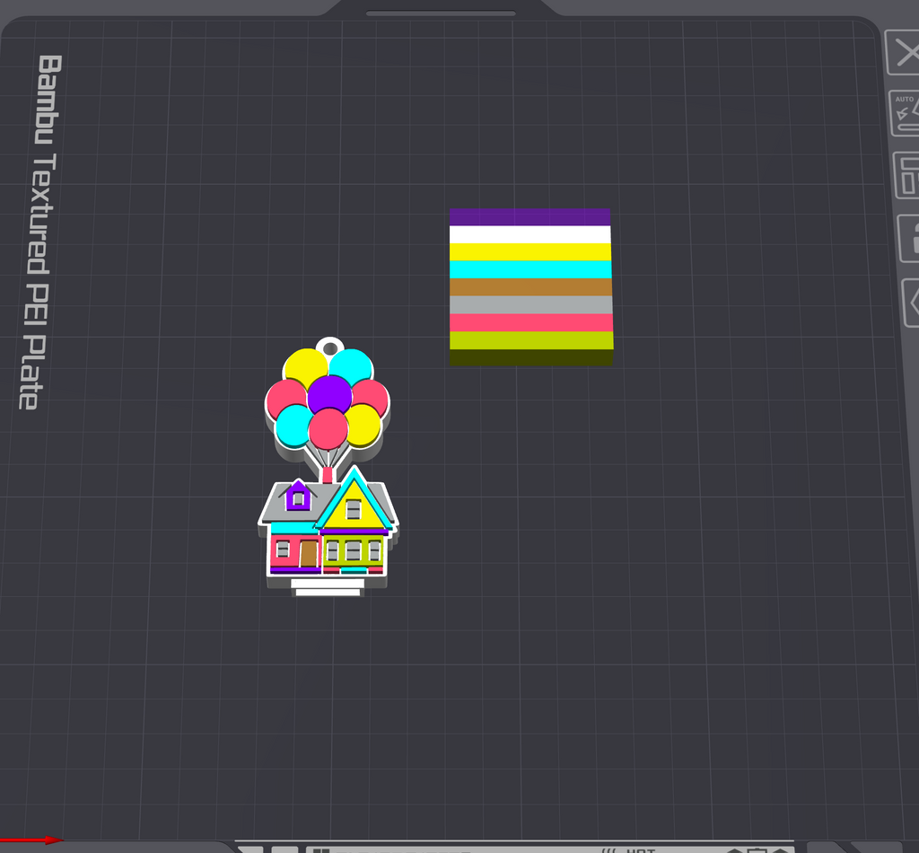Choose the gray stripe on palette block

click(x=530, y=305)
